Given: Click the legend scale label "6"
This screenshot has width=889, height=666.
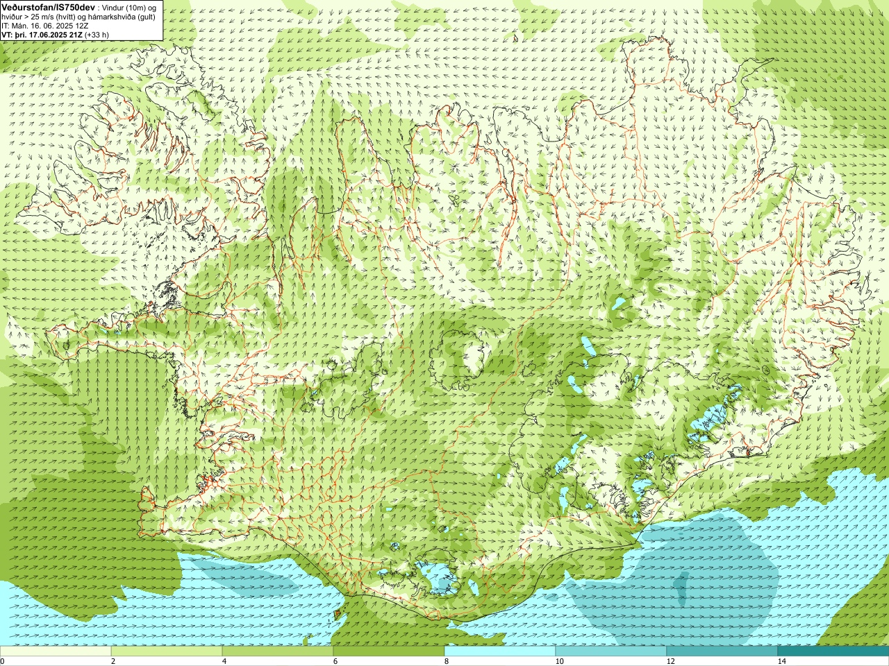Looking at the screenshot, I should 335,661.
